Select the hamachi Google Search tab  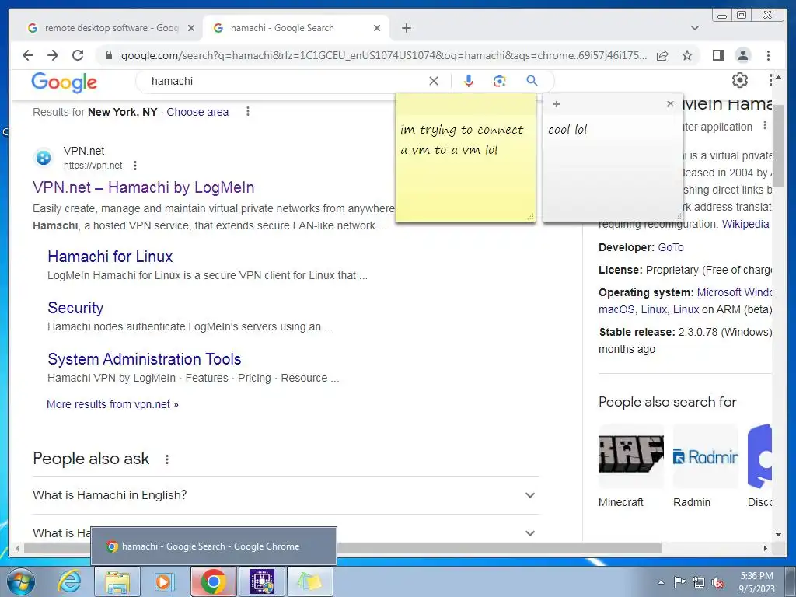(x=296, y=28)
